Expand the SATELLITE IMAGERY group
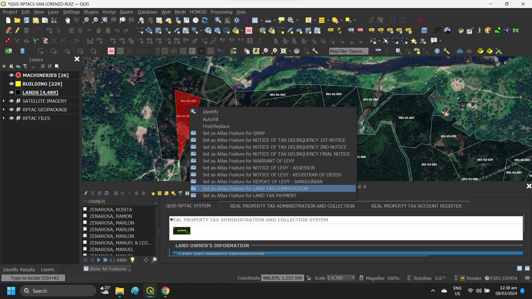This screenshot has width=532, height=299. [x=4, y=101]
